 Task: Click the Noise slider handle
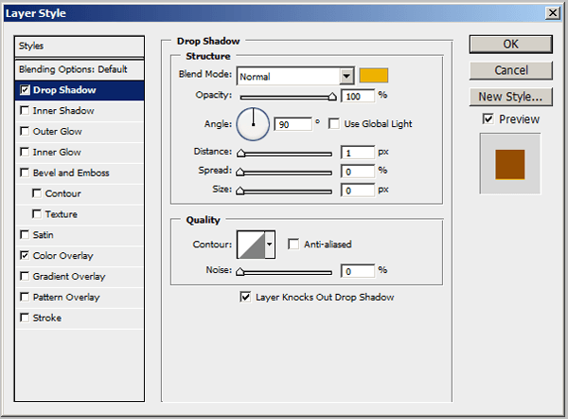point(240,271)
